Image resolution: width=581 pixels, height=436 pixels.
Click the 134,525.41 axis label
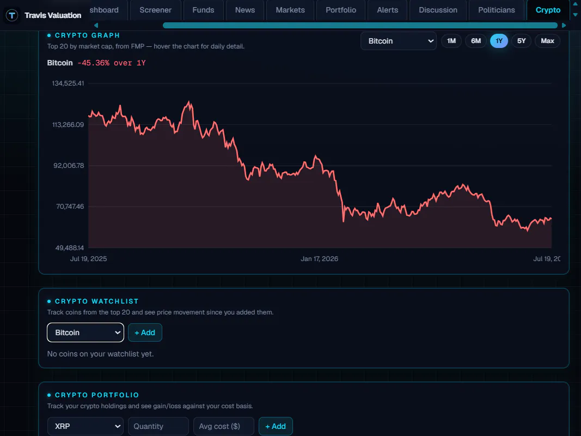click(x=68, y=83)
